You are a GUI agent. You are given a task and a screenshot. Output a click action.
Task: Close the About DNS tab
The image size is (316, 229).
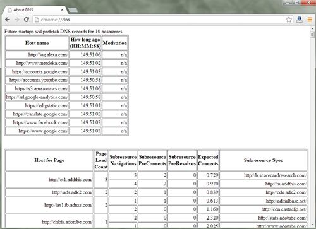[x=62, y=10]
